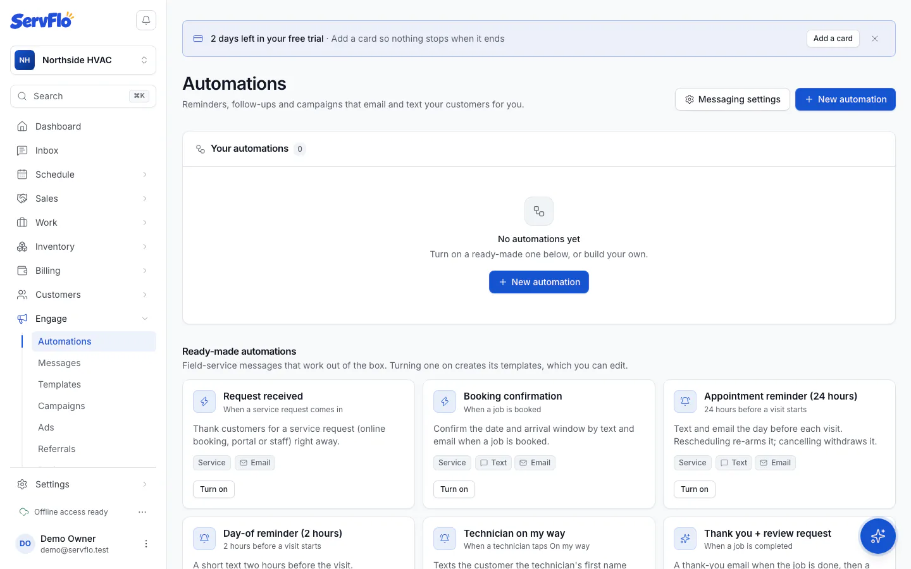Open the AI assistant sparkle button

878,536
